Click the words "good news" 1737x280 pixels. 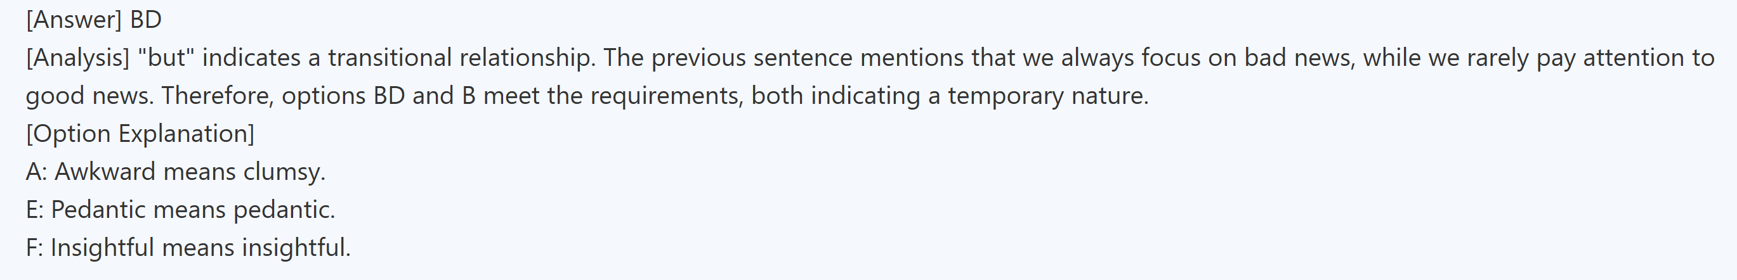coord(89,96)
